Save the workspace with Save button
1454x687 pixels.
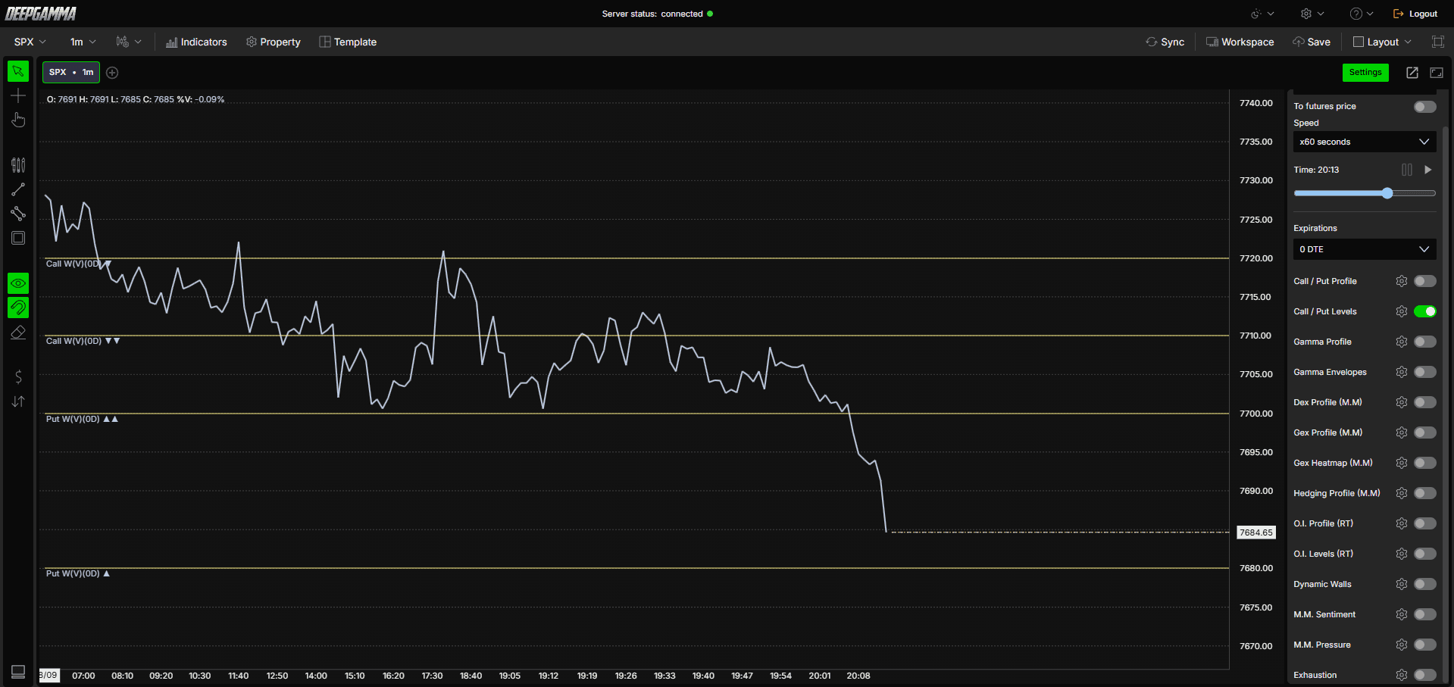point(1312,42)
